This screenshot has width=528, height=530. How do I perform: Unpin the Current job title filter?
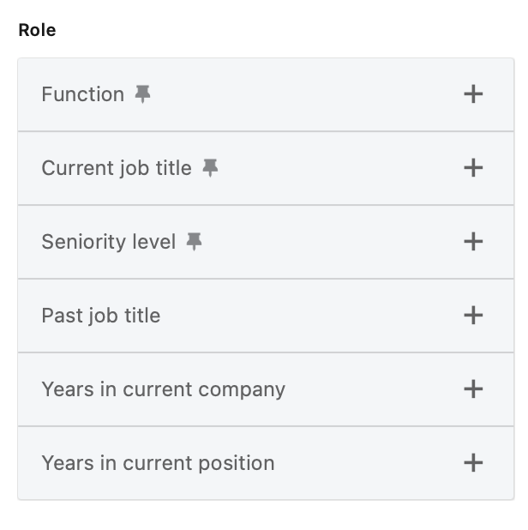(210, 168)
